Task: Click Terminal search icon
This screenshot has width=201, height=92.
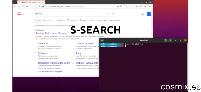Action: pyautogui.click(x=166, y=40)
